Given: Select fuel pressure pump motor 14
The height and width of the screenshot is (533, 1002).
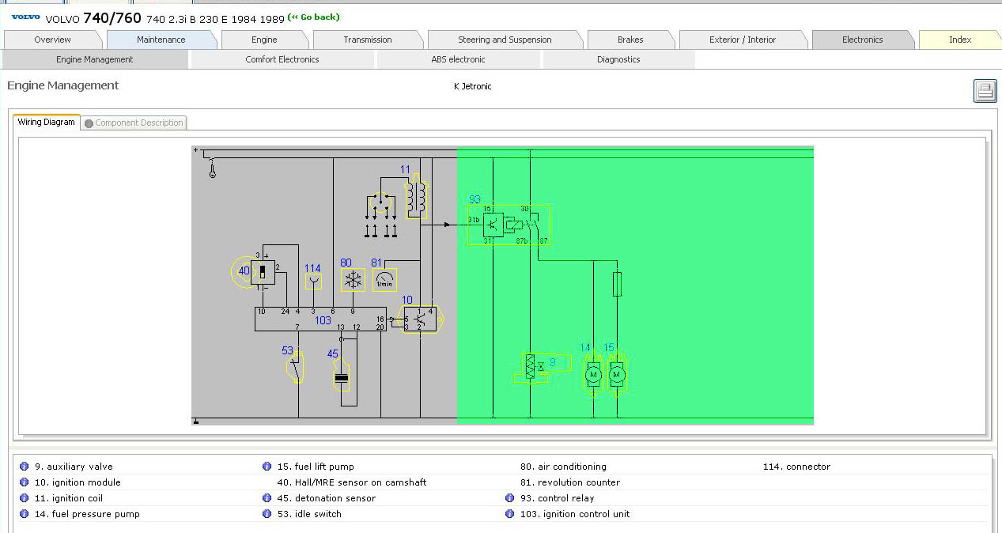Looking at the screenshot, I should (593, 373).
